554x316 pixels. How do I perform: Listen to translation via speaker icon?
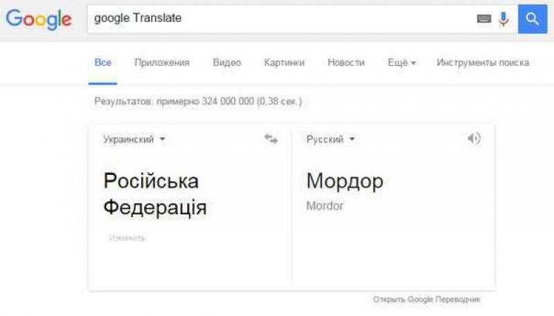pos(474,138)
